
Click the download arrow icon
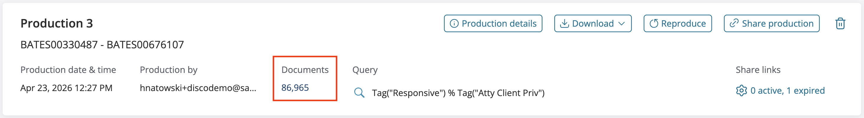[x=565, y=24]
